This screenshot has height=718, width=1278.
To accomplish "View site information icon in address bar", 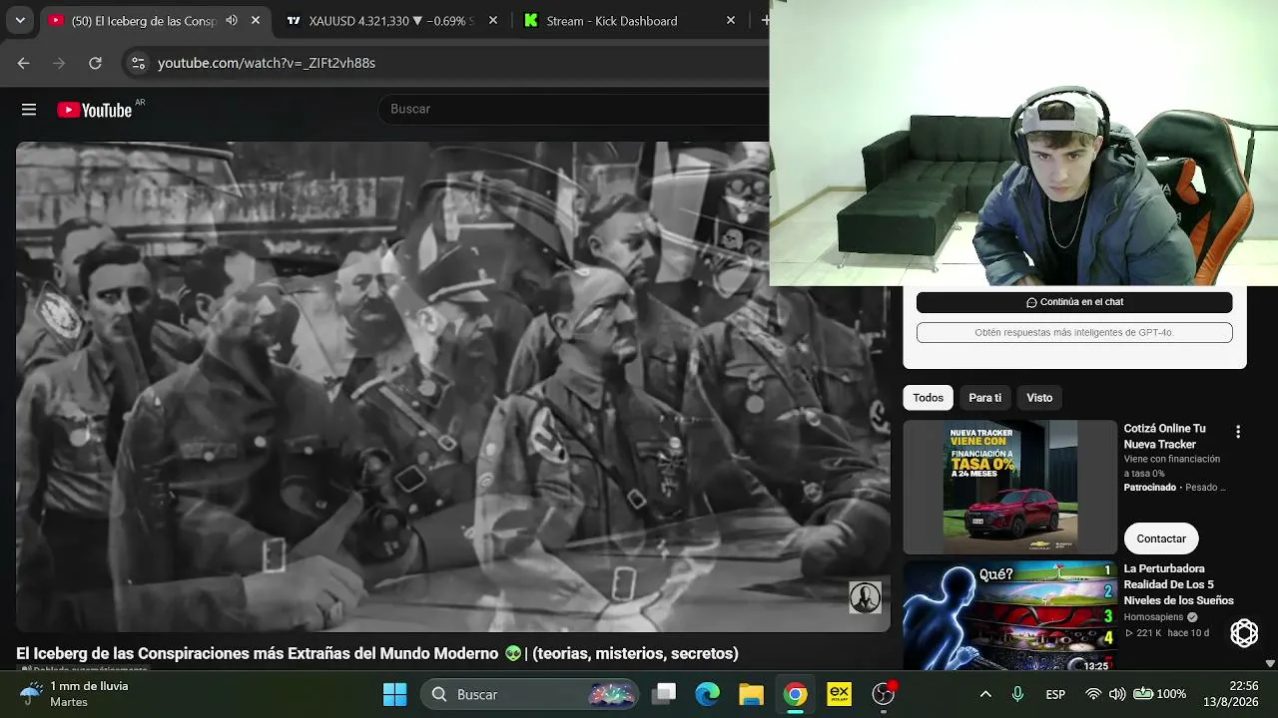I will coord(138,63).
